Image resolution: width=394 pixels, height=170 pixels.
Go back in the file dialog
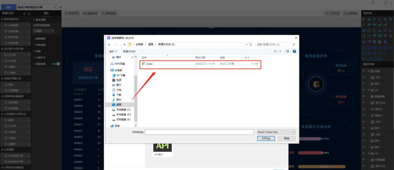point(109,45)
